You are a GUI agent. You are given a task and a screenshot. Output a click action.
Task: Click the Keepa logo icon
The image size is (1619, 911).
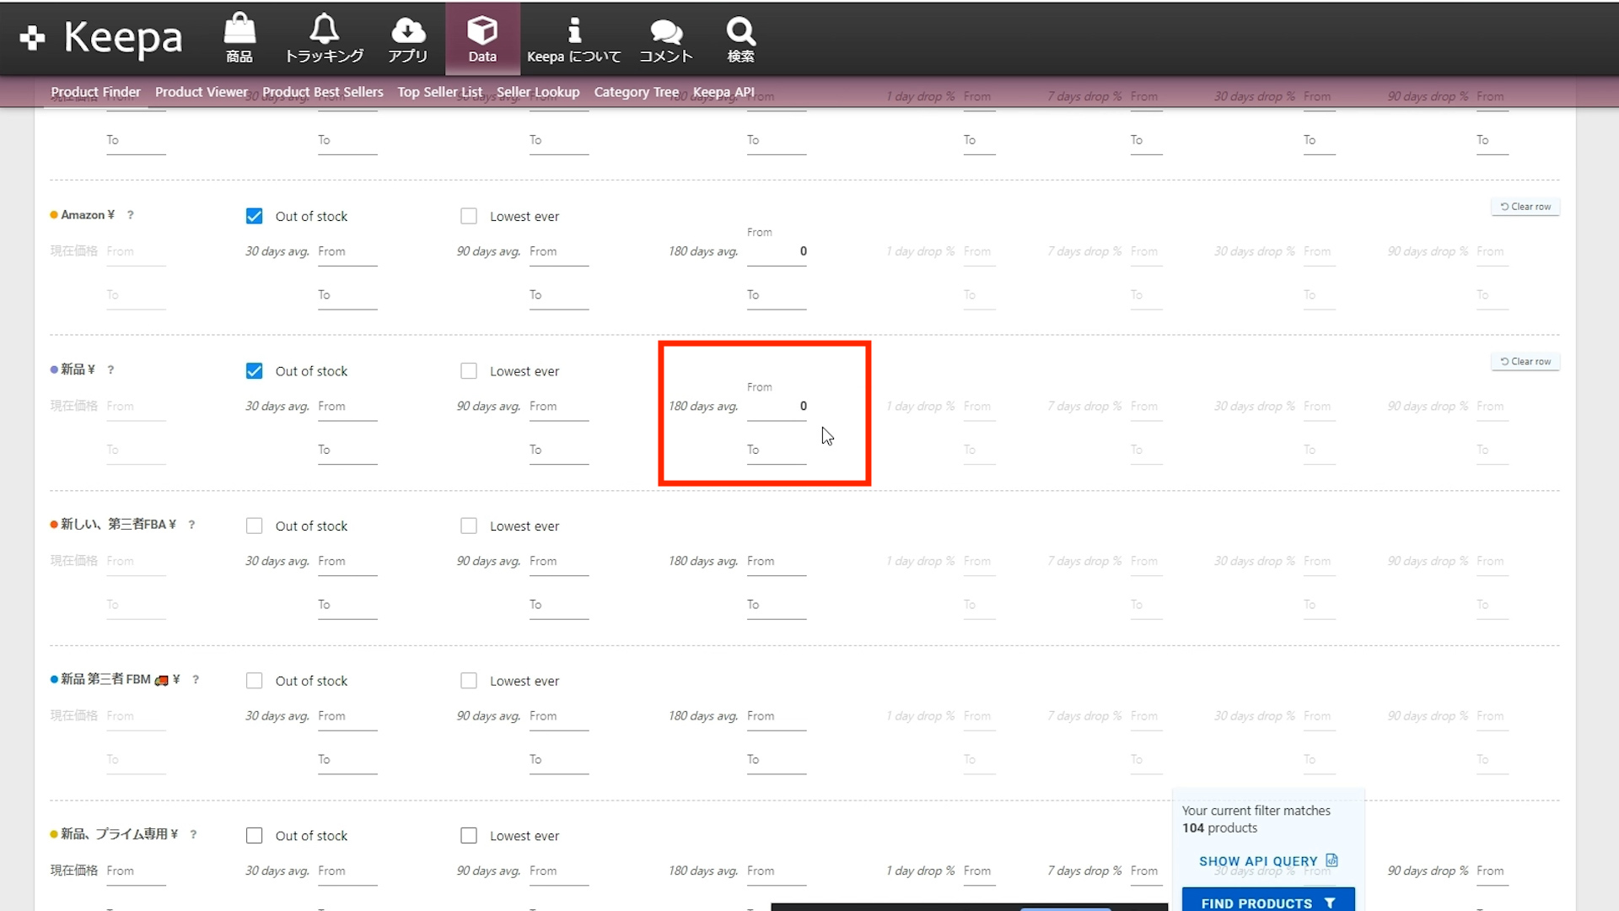[x=33, y=38]
